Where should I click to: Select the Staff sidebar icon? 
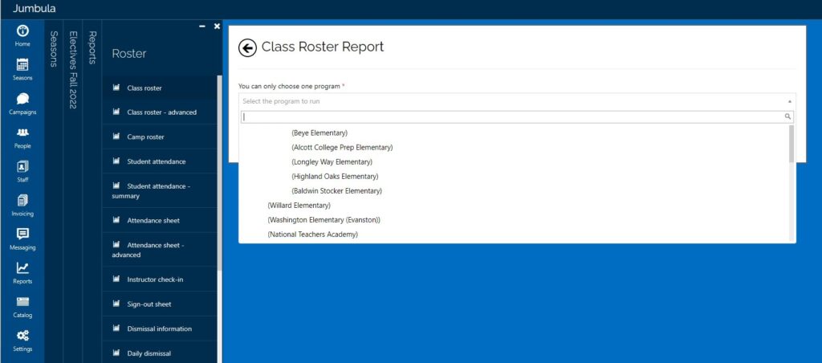click(x=22, y=171)
